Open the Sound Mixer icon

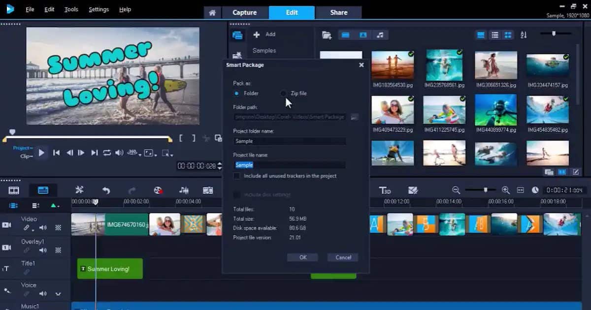(x=184, y=190)
